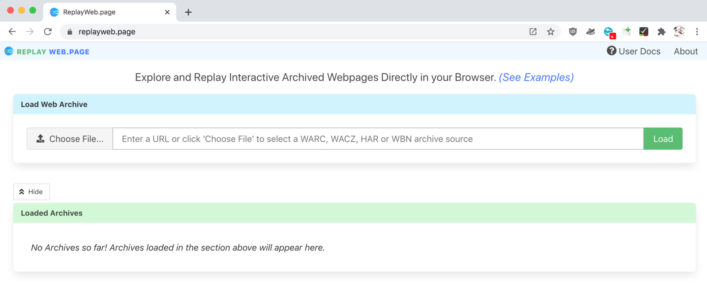Open the See Examples link
This screenshot has width=707, height=285.
point(536,77)
